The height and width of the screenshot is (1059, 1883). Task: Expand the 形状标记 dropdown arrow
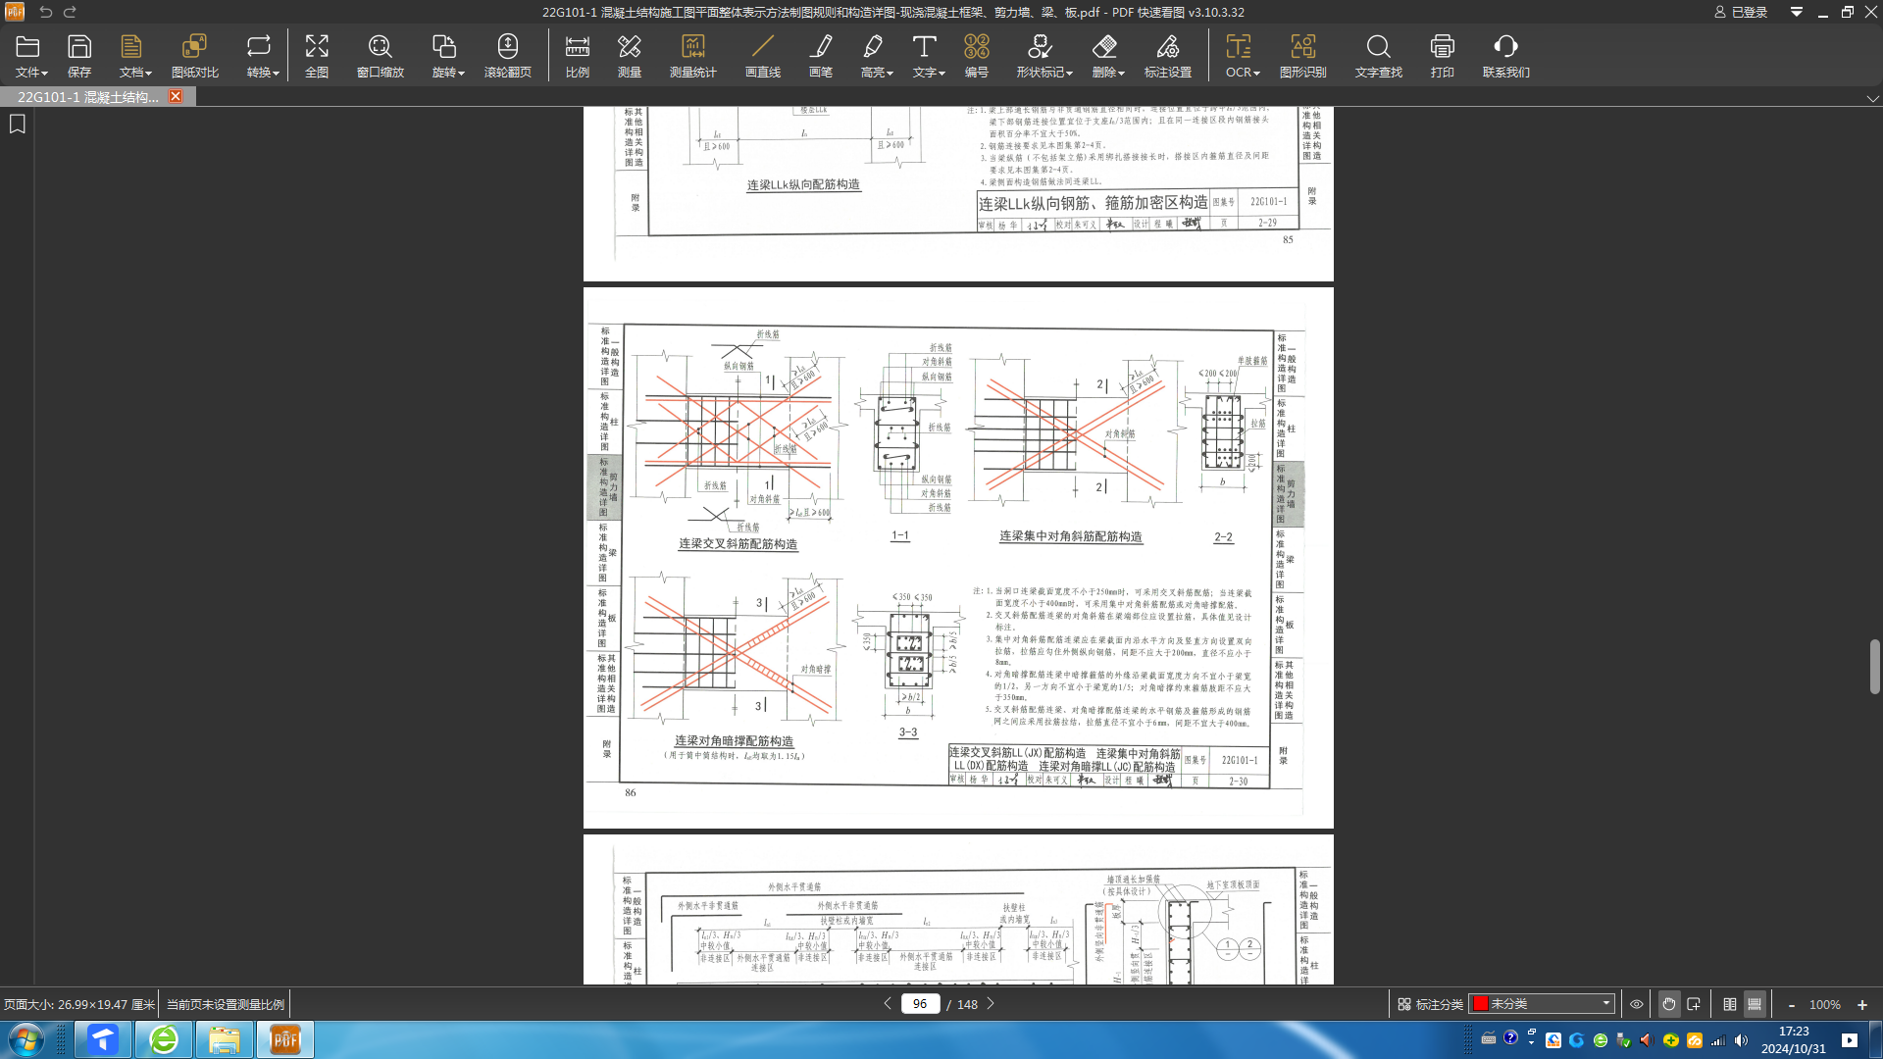coord(1070,74)
